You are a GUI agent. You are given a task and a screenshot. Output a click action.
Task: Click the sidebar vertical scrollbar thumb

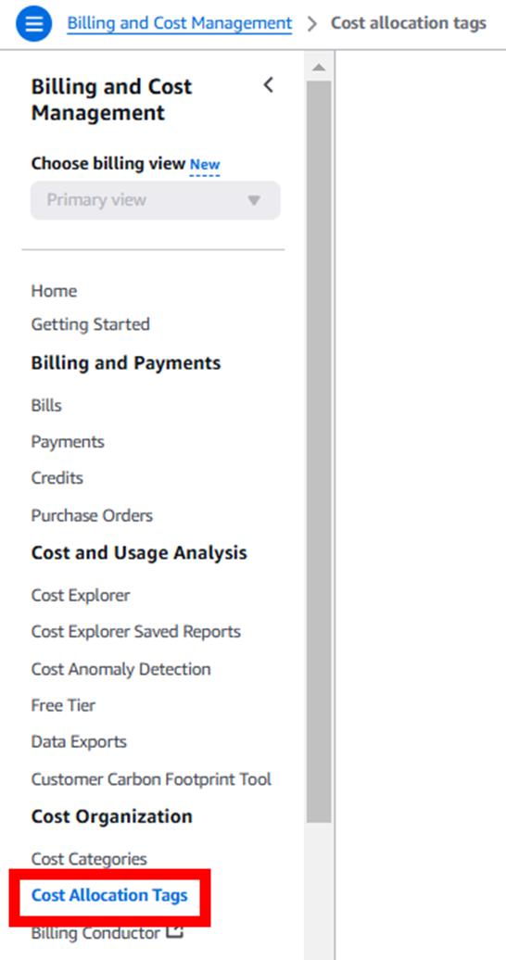(319, 451)
